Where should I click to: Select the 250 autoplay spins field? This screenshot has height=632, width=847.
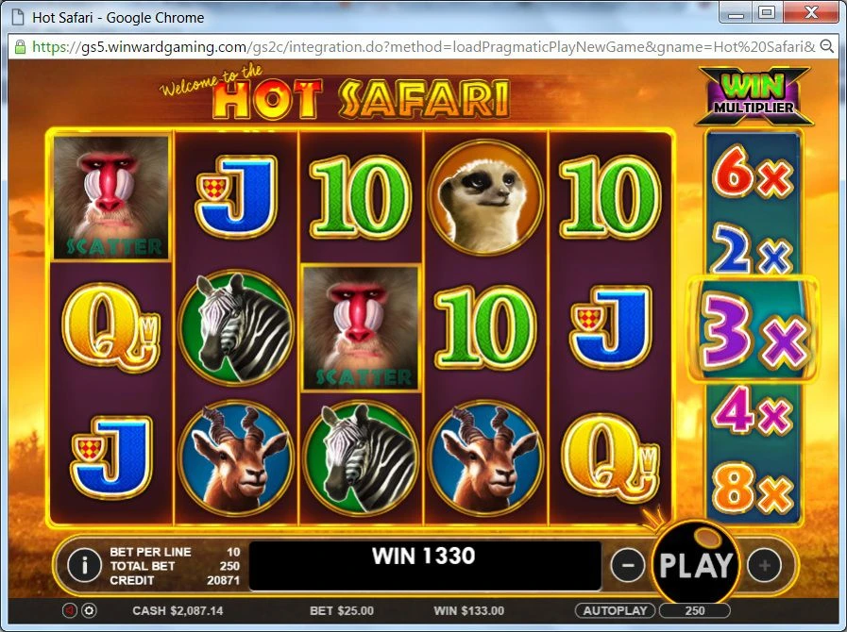[695, 611]
